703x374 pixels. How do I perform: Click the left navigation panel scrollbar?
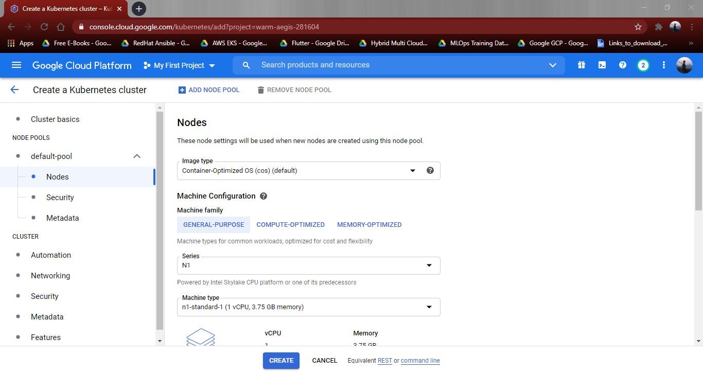coord(160,221)
